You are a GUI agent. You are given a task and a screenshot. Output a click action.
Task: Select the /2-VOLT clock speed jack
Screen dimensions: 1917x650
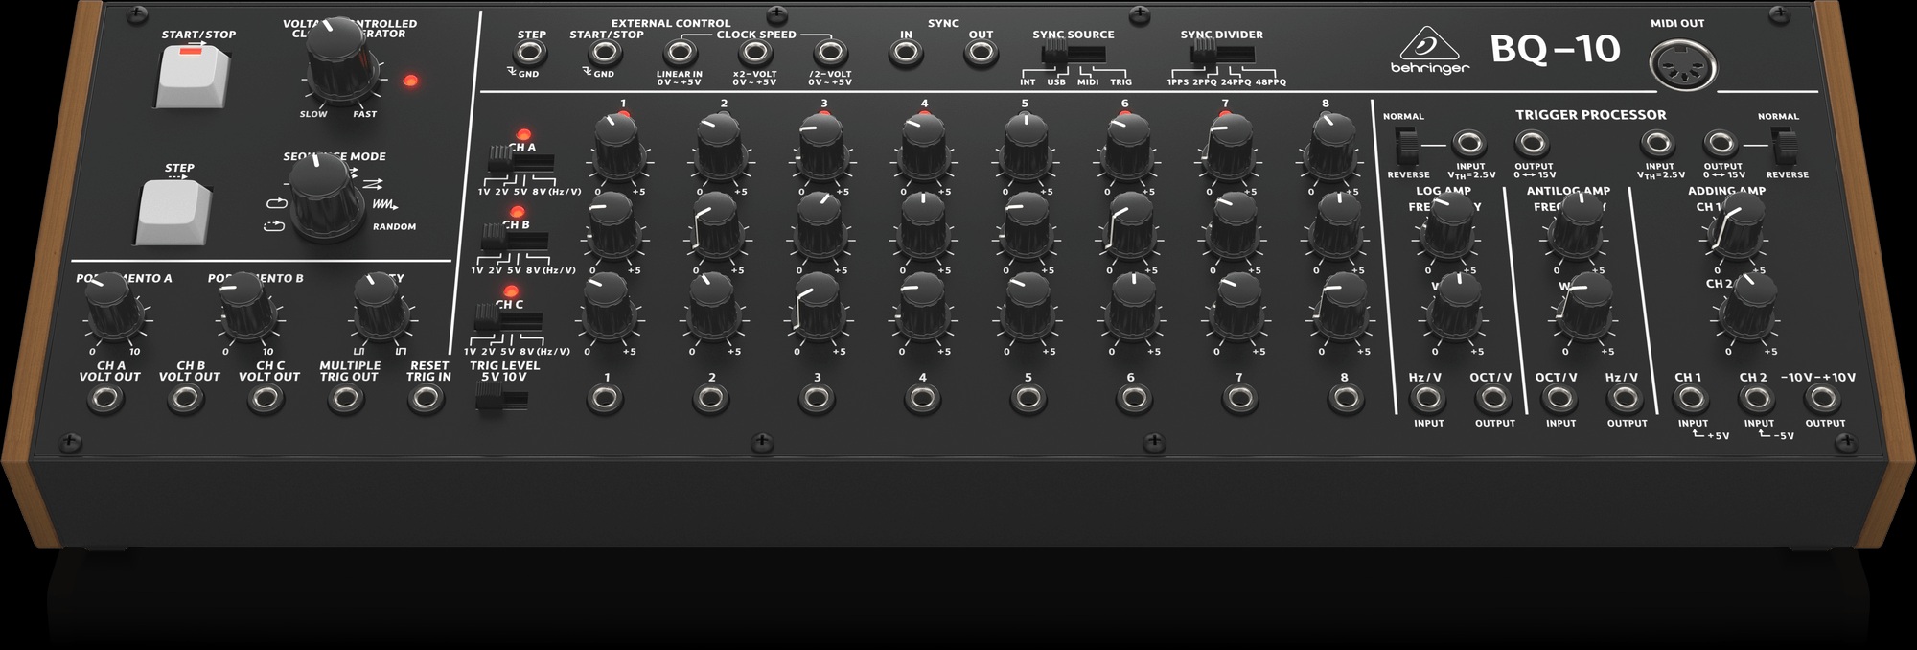(829, 54)
